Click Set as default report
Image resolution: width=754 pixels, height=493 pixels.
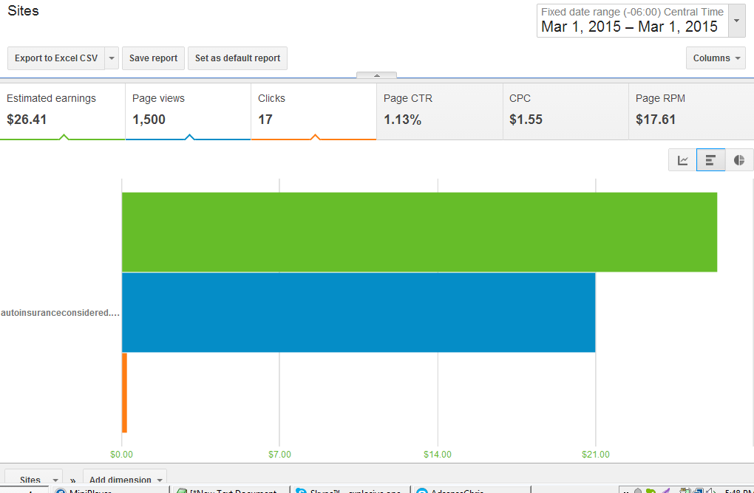237,58
